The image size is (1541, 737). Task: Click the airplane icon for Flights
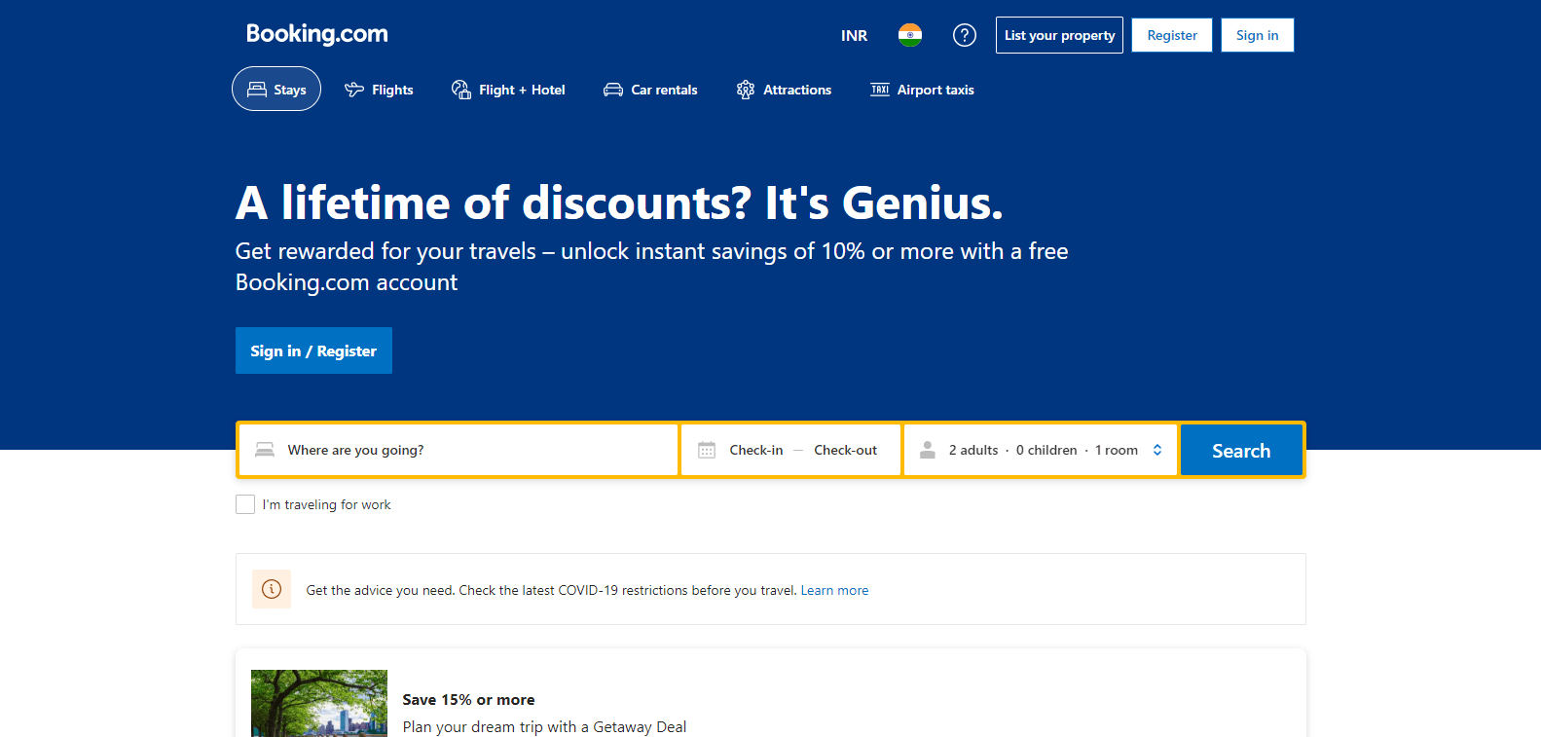(354, 90)
